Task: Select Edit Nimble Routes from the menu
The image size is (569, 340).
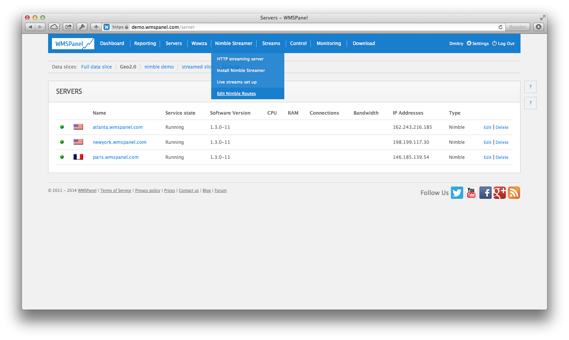Action: point(236,93)
